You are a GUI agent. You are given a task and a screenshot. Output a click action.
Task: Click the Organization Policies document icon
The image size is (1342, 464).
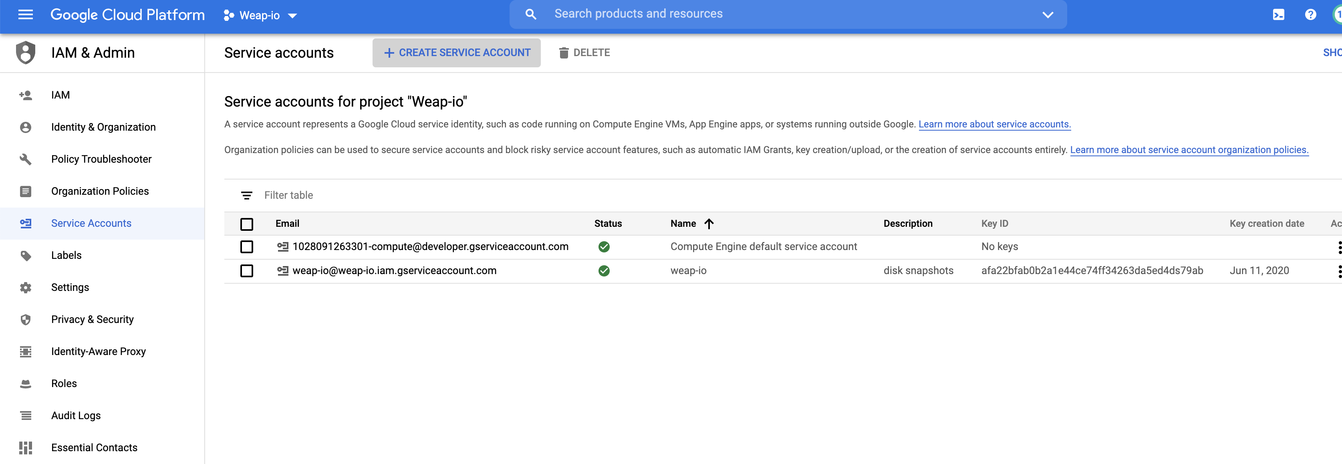[x=26, y=192]
